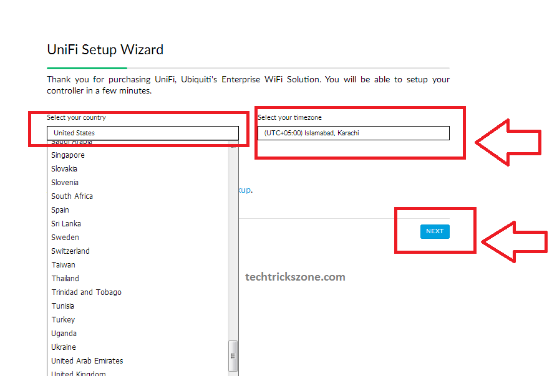Choose Uganda from the dropdown list
The width and height of the screenshot is (557, 376).
[64, 334]
